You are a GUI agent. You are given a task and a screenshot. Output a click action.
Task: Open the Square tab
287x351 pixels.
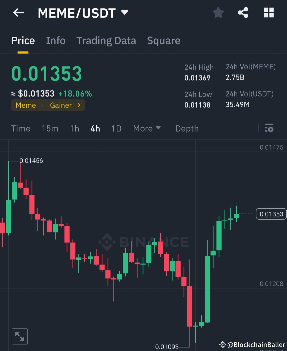164,40
